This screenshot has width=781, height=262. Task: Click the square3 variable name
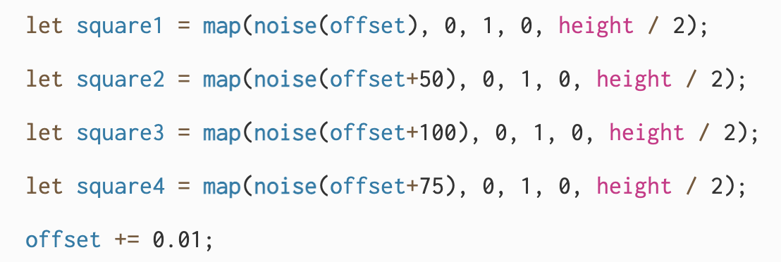(120, 133)
